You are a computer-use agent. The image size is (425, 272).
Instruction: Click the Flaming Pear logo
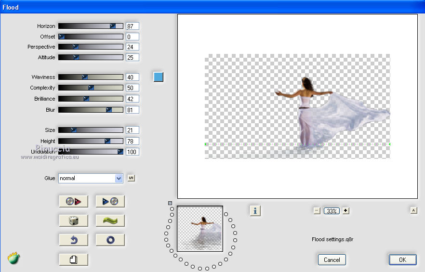(13, 258)
